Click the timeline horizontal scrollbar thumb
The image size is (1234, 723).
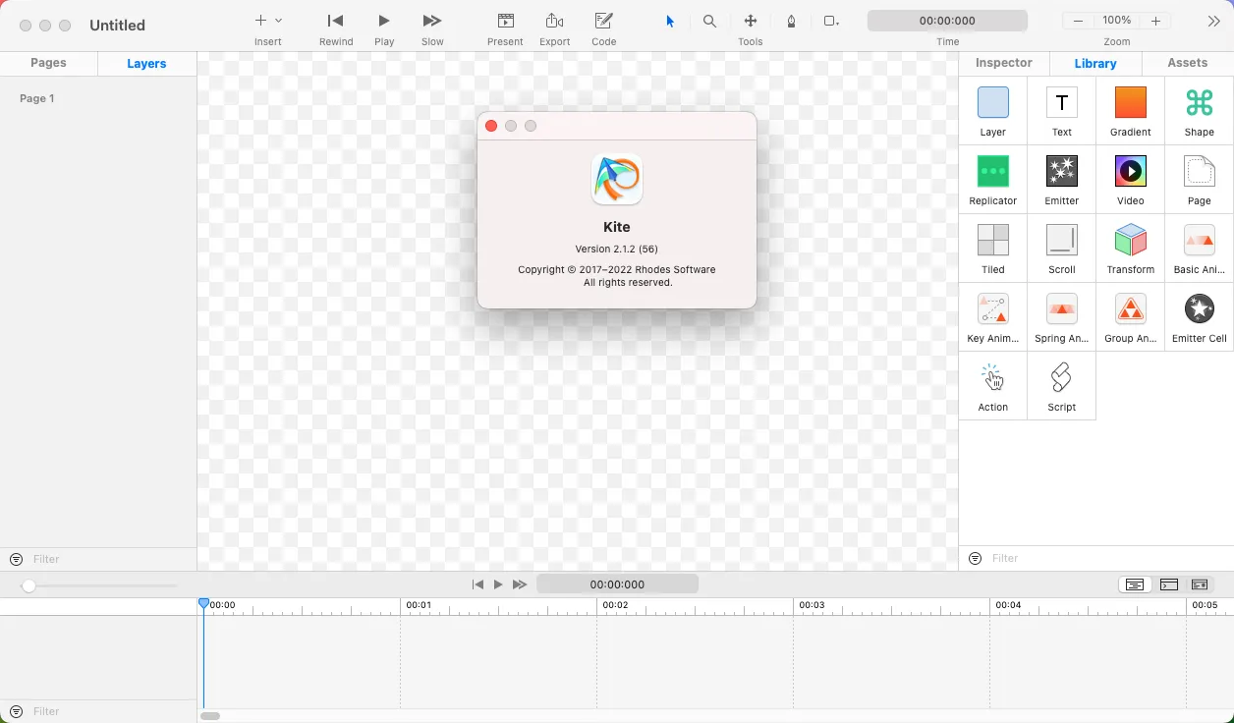(x=210, y=716)
